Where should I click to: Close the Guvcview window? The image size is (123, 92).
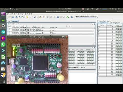pyautogui.click(x=67, y=37)
